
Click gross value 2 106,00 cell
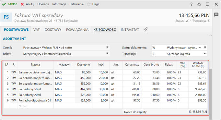tap(198, 95)
